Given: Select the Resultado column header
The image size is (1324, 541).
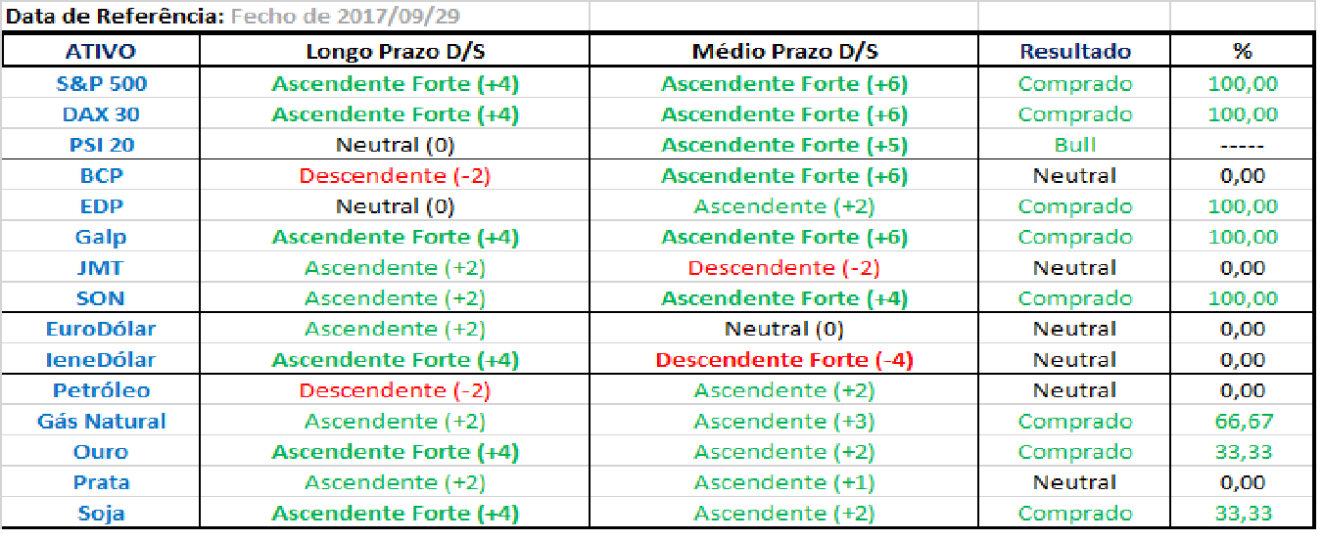Looking at the screenshot, I should pos(1074,52).
